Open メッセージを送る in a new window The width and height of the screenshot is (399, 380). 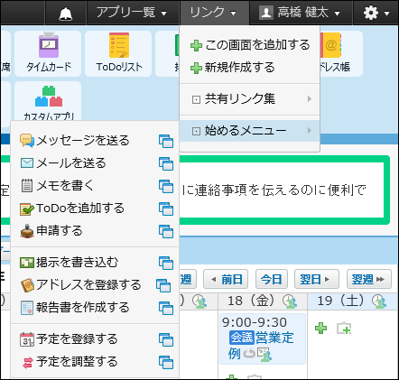pyautogui.click(x=166, y=141)
